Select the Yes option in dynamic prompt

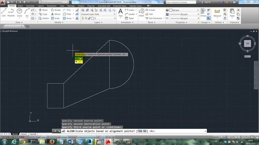[x=79, y=58]
